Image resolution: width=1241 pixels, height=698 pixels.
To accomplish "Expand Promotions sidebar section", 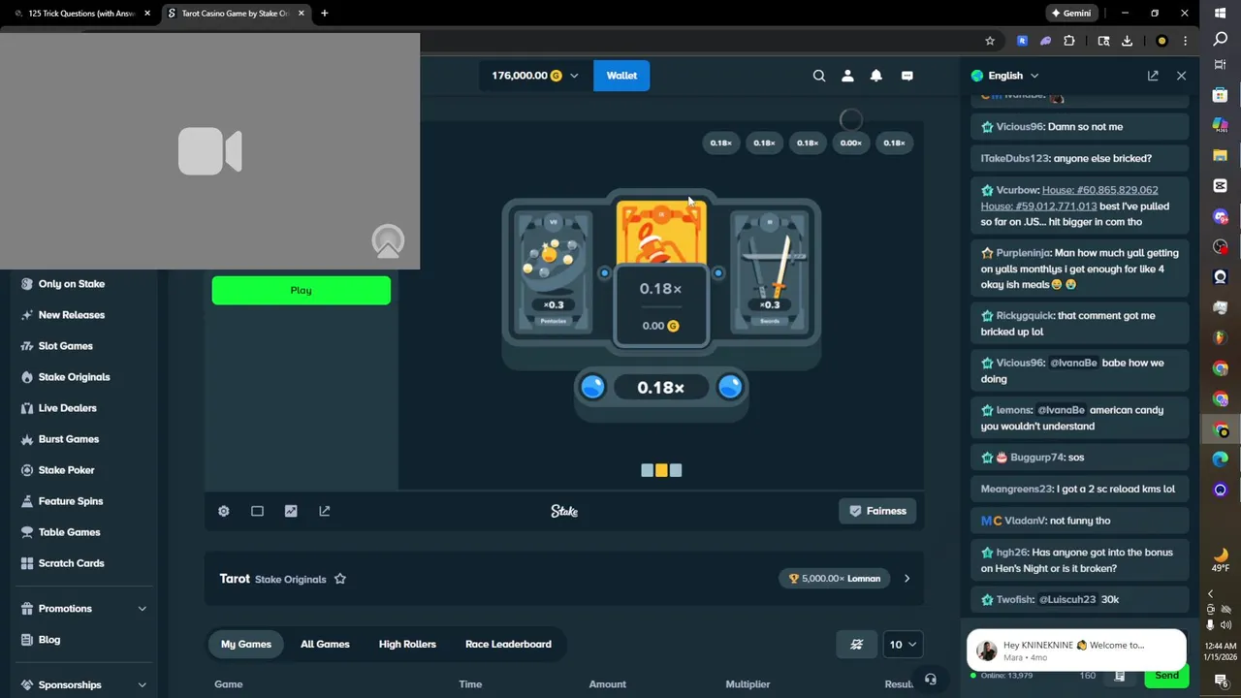I will point(82,609).
